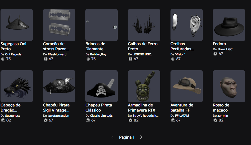Click the Armadilha de Primavera RTX title

pos(142,107)
